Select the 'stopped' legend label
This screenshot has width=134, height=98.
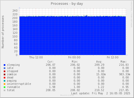13,71
